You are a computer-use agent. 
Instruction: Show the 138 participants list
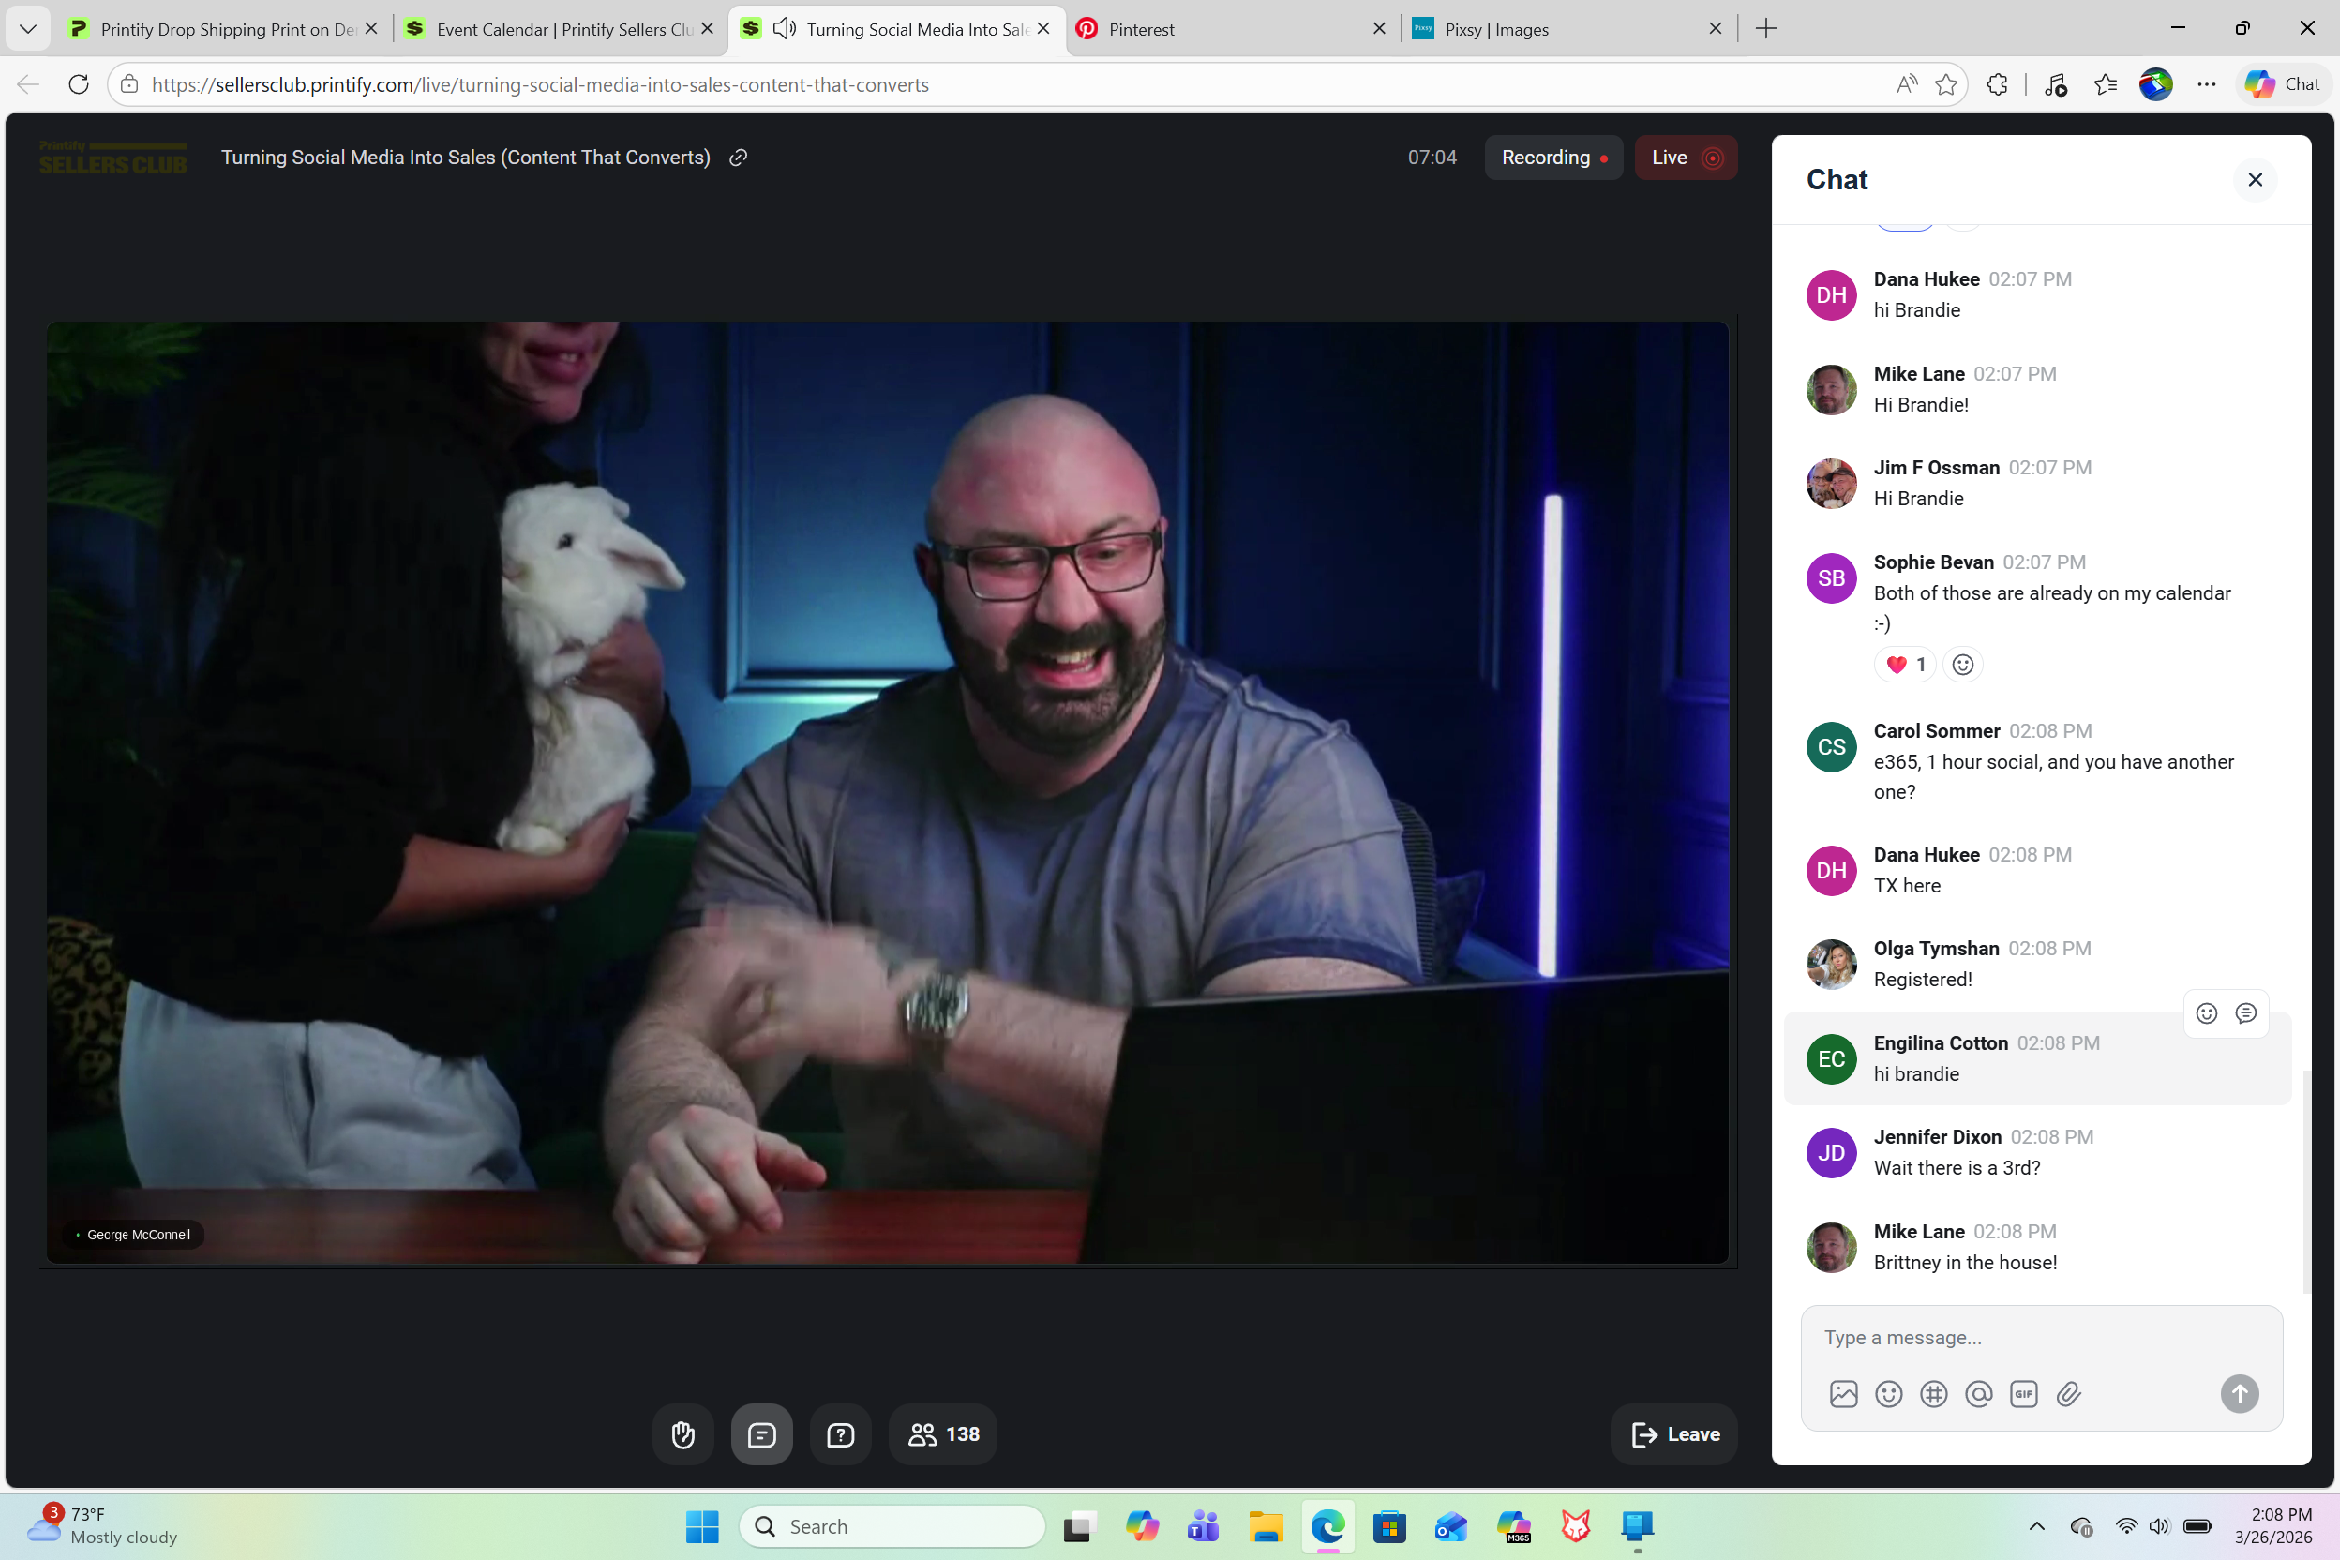[x=942, y=1433]
